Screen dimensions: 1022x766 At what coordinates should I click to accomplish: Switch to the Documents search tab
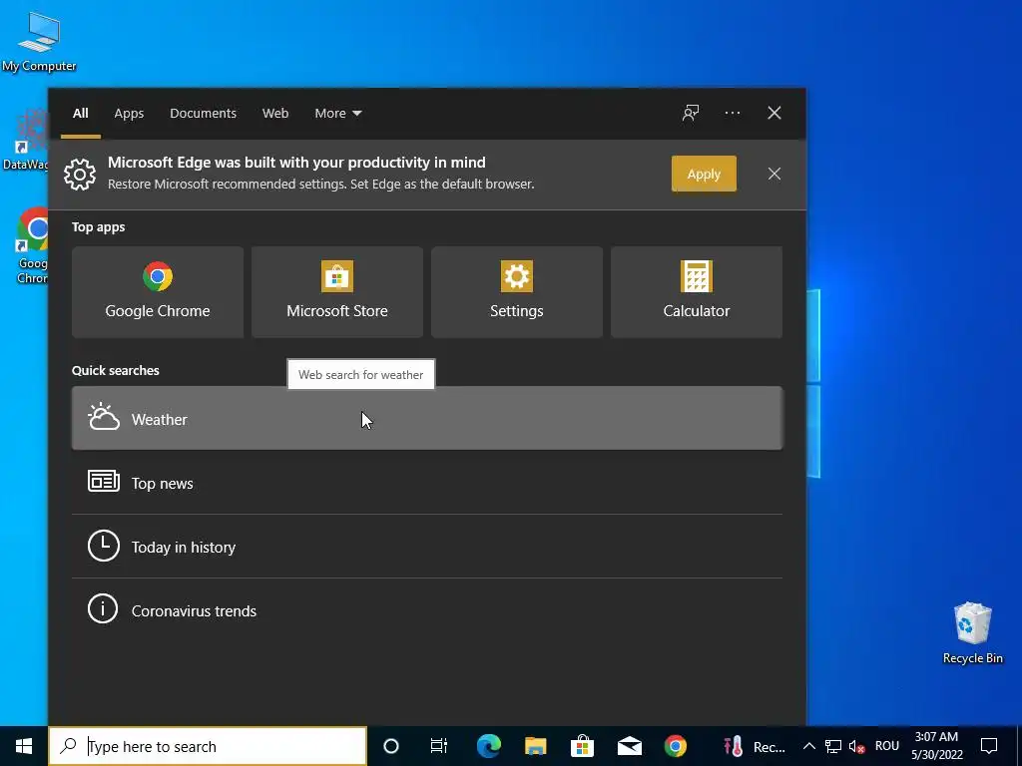(203, 114)
